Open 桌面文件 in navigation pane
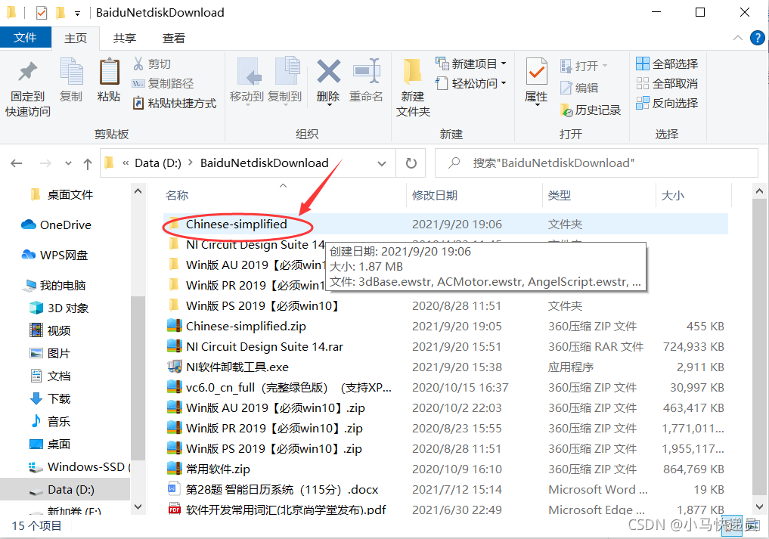769x539 pixels. 61,195
